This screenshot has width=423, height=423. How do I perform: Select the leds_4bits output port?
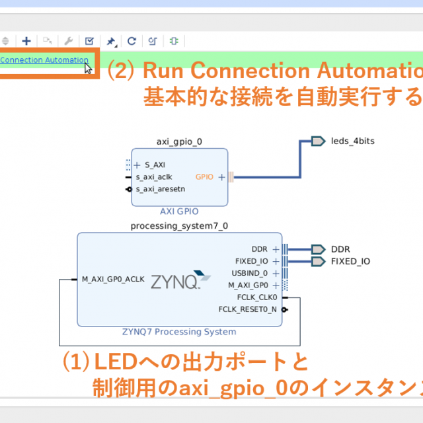319,141
